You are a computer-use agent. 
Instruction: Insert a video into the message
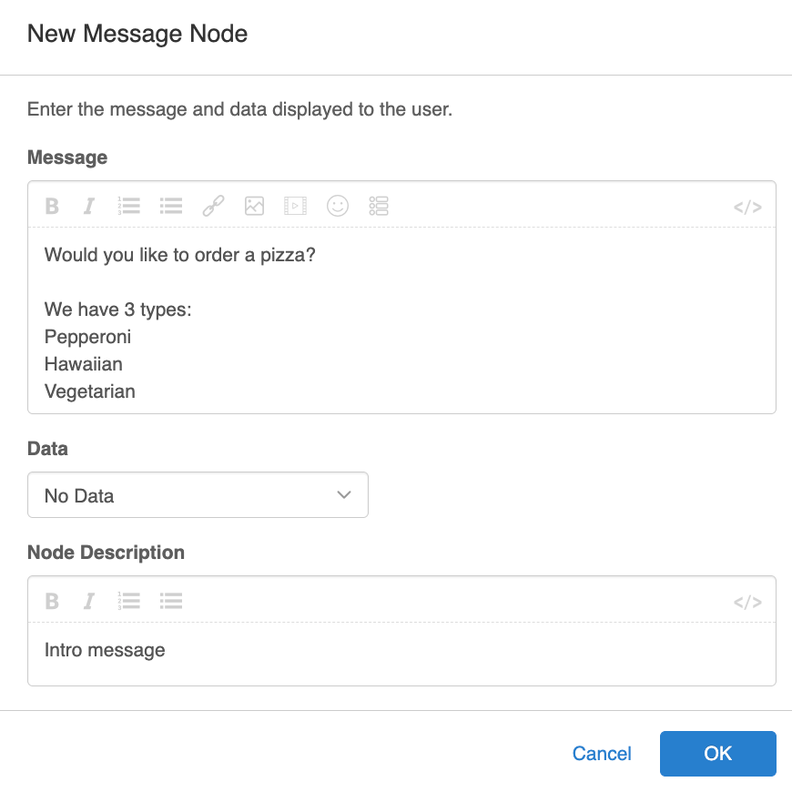295,206
